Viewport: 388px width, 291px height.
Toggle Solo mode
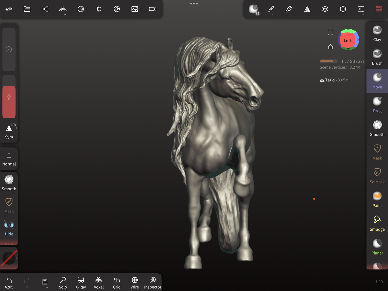coord(63,283)
